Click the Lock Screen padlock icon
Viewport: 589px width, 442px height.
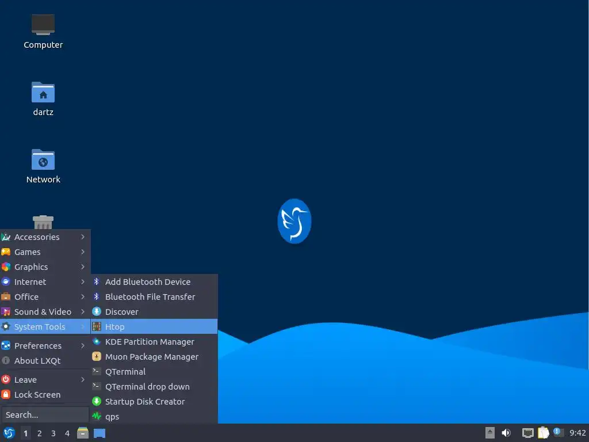(6, 395)
